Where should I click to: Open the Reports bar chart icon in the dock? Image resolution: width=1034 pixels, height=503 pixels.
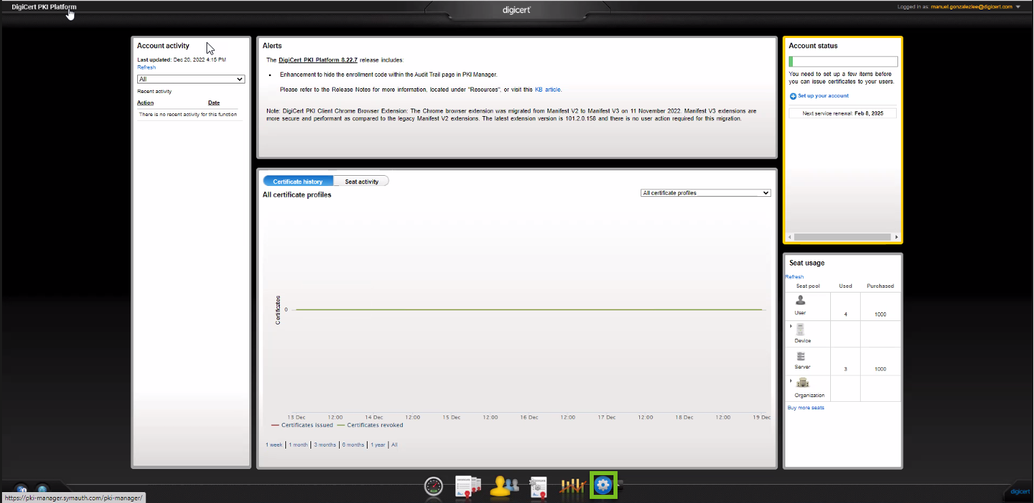click(572, 486)
